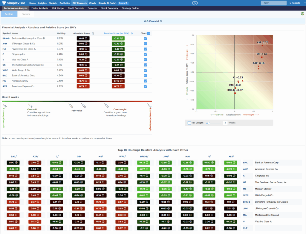
Task: Toggle the Chart checkbox for Citigroup row
Action: pyautogui.click(x=145, y=54)
